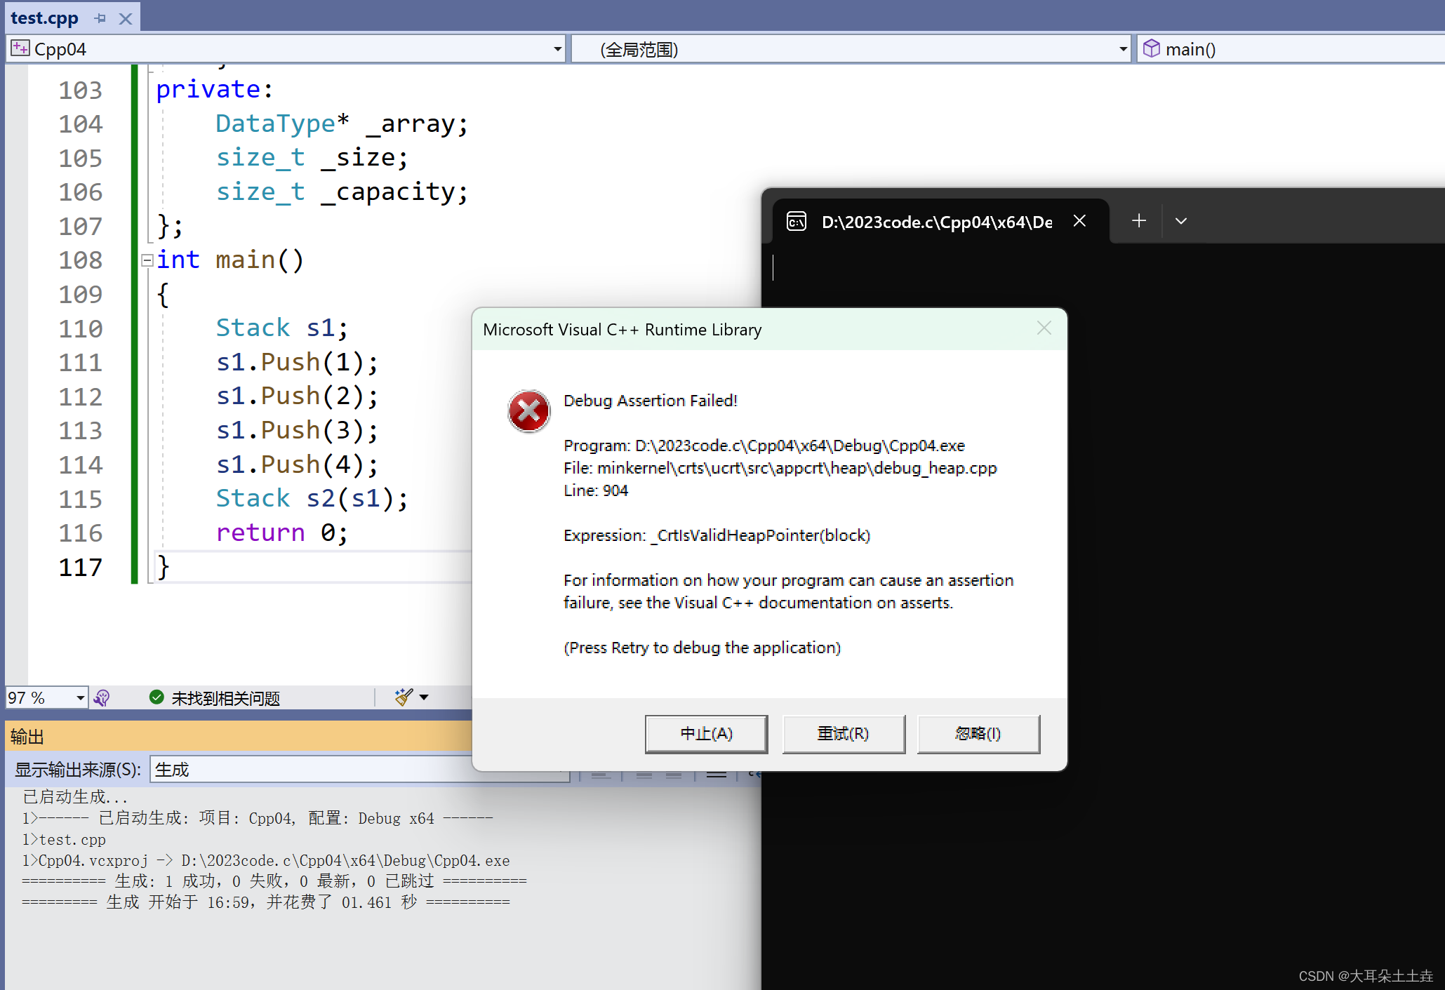Image resolution: width=1445 pixels, height=990 pixels.
Task: Click the Program path text in dialog
Action: coord(764,446)
